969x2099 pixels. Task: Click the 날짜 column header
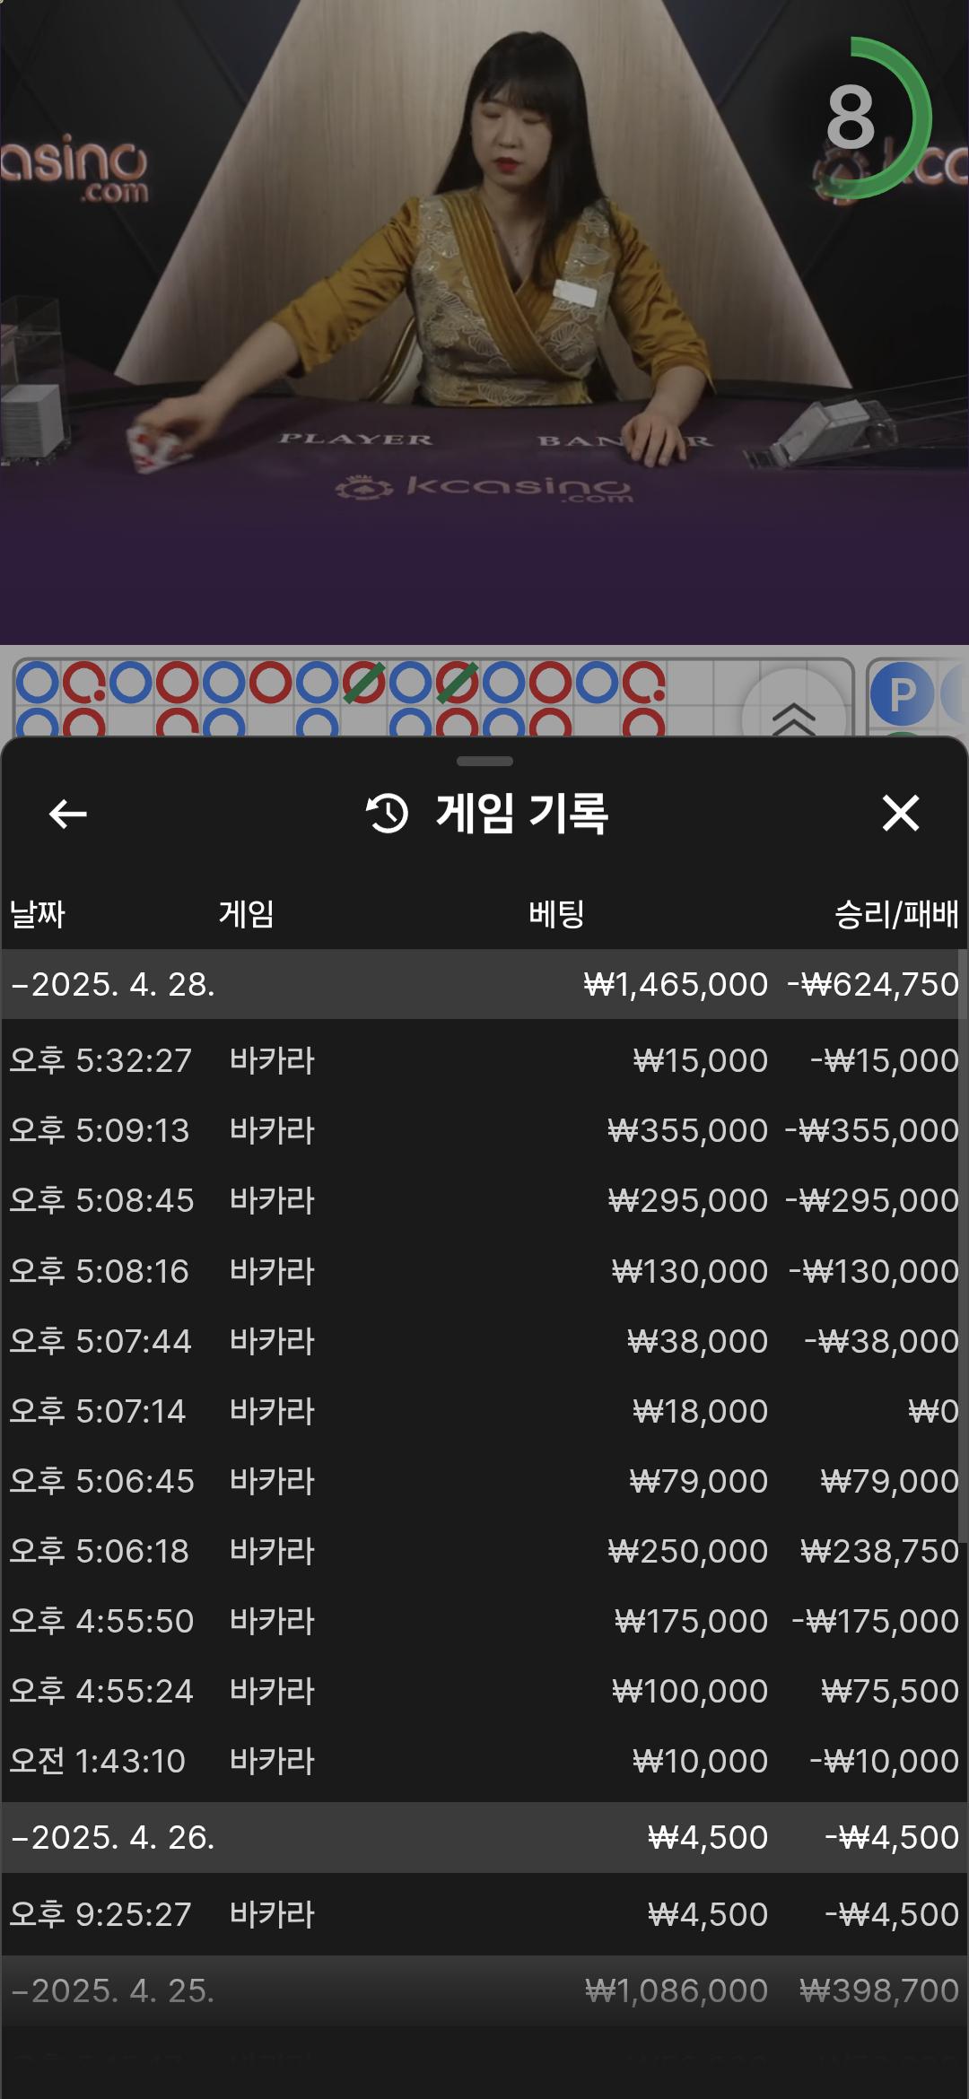(38, 914)
